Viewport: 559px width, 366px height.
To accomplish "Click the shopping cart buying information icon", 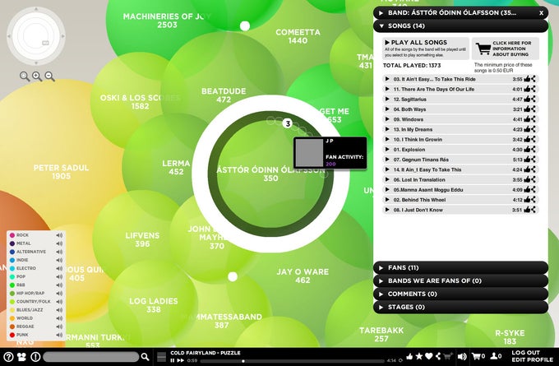I will coord(483,49).
